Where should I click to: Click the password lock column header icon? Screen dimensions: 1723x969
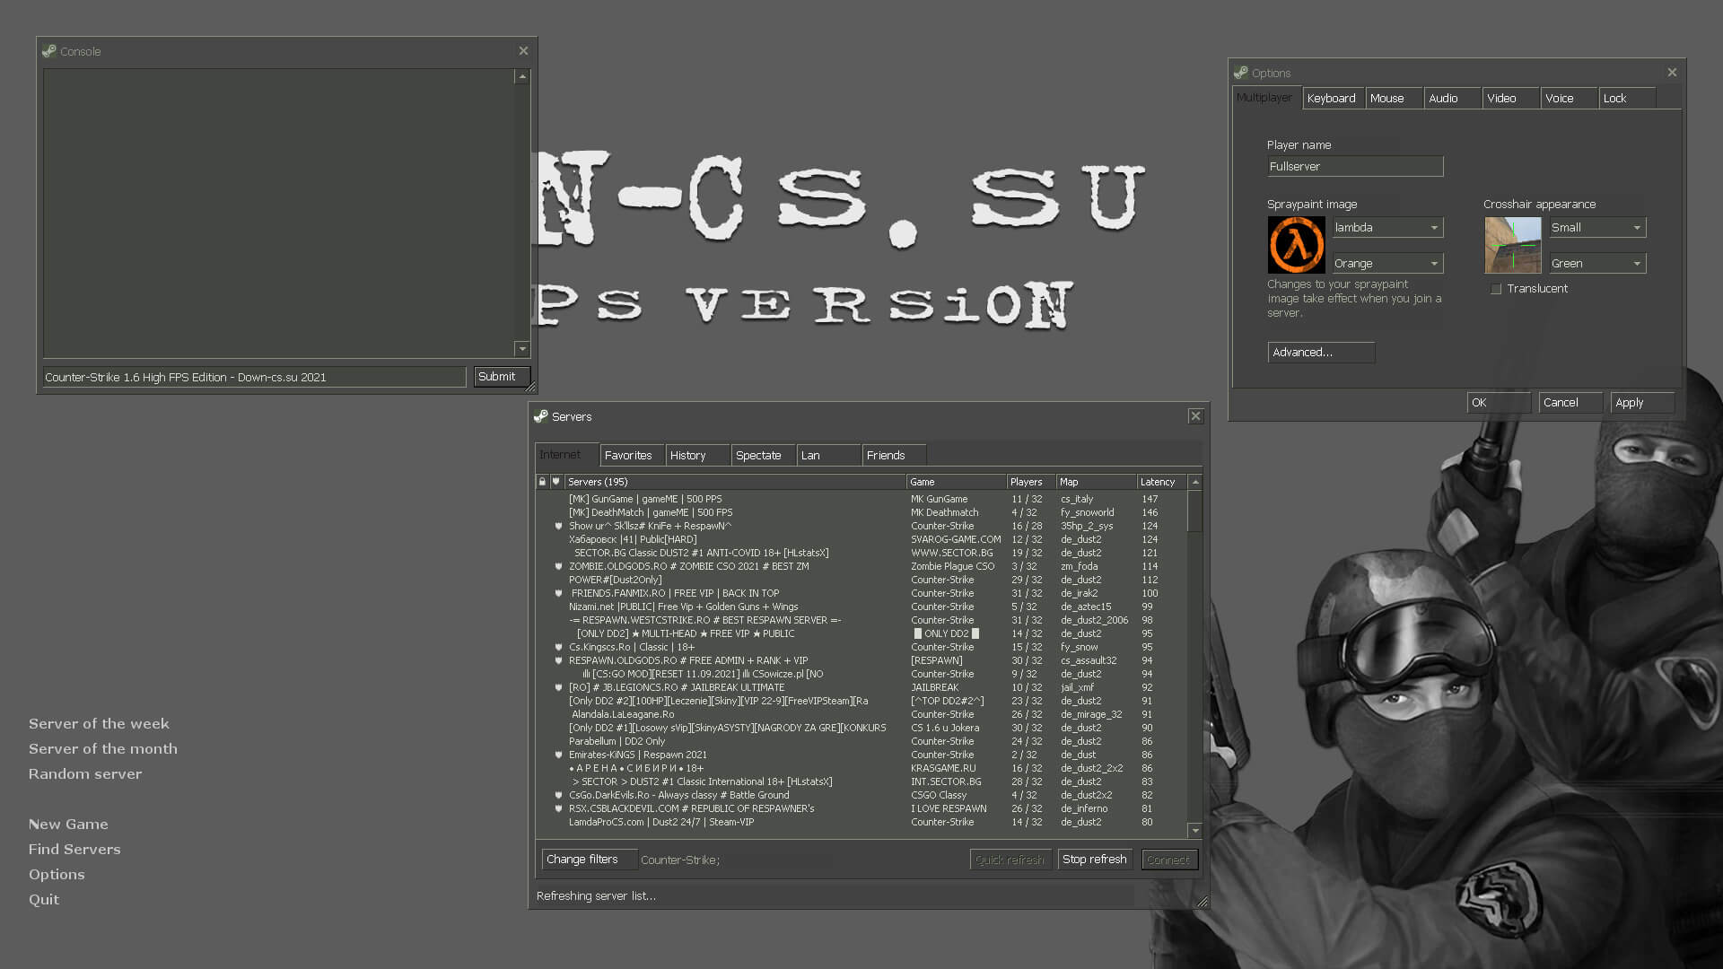pos(542,482)
